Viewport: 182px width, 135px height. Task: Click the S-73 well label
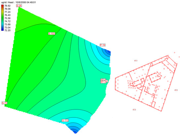[5, 103]
